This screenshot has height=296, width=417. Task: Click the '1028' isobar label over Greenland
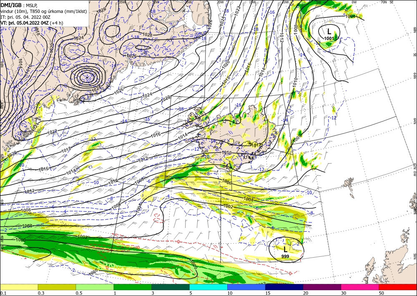point(147,35)
